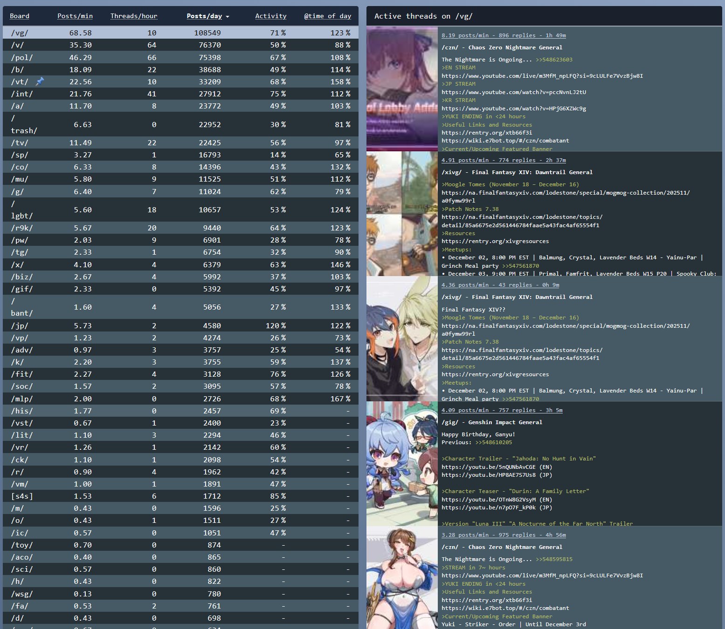Click the 108549 posts/day value for /vg/

coord(207,33)
